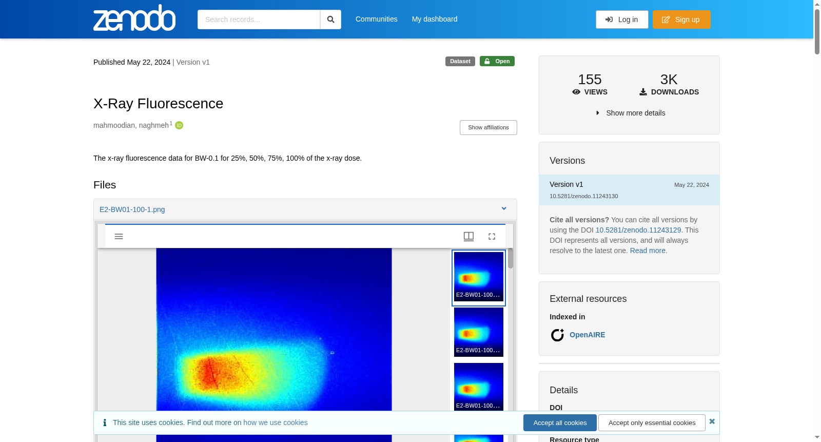Collapse the E2-BW01-100-1.png file preview chevron
Image resolution: width=821 pixels, height=442 pixels.
click(x=504, y=208)
